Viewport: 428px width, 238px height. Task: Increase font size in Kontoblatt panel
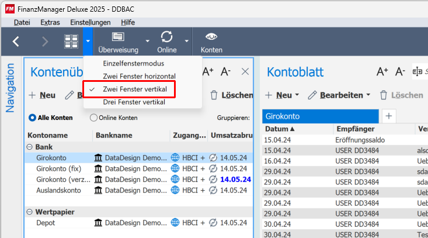click(x=382, y=72)
